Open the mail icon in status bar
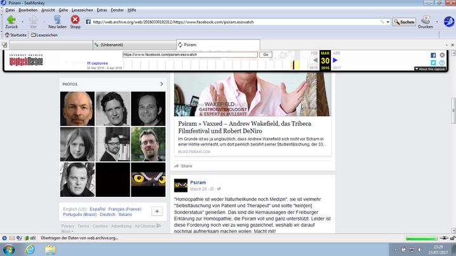Screen dimensions: 456x256 click(12, 238)
